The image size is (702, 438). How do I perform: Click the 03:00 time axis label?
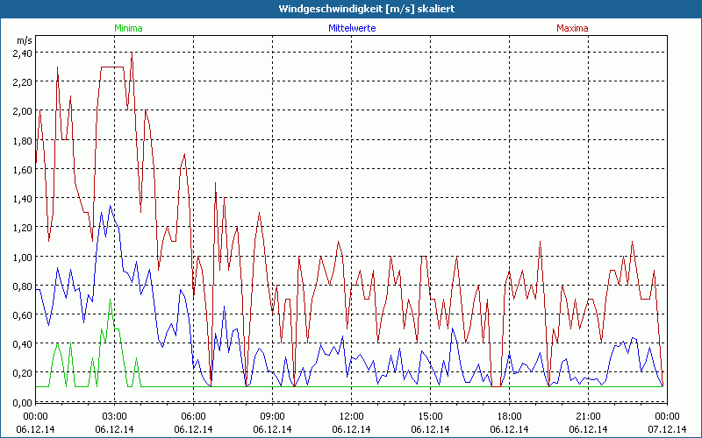114,416
